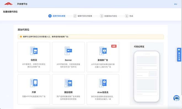The width and height of the screenshot is (182, 109).
Task: Click the Banner card description text
Action: point(68,66)
